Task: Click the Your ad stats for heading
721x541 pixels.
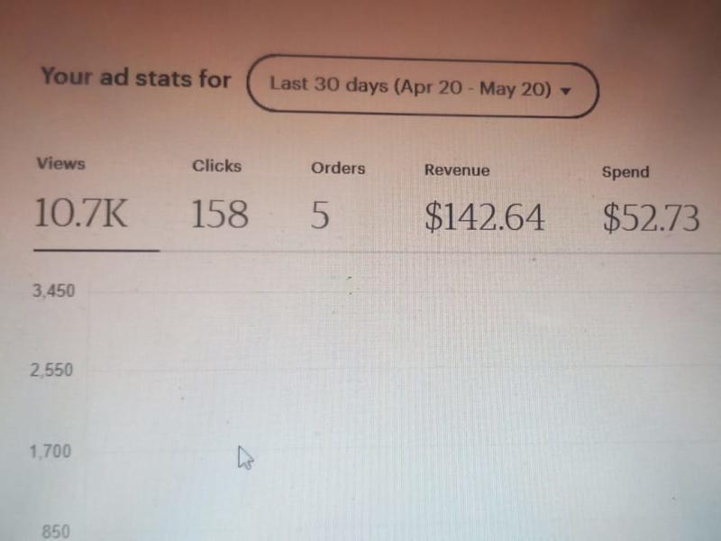Action: (x=136, y=78)
